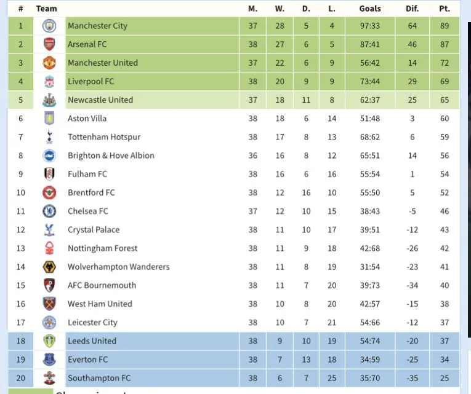Click the Dif. column header
This screenshot has height=394, width=471.
coord(413,9)
